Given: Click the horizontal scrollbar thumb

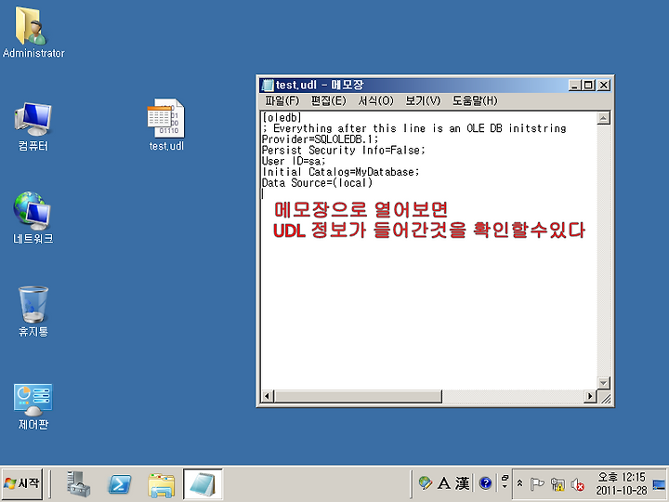Looking at the screenshot, I should point(358,397).
